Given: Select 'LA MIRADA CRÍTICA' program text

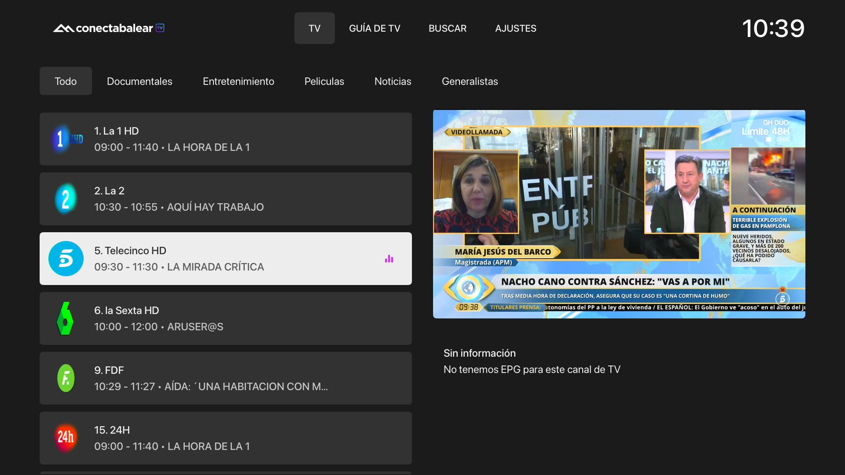Looking at the screenshot, I should click(216, 267).
